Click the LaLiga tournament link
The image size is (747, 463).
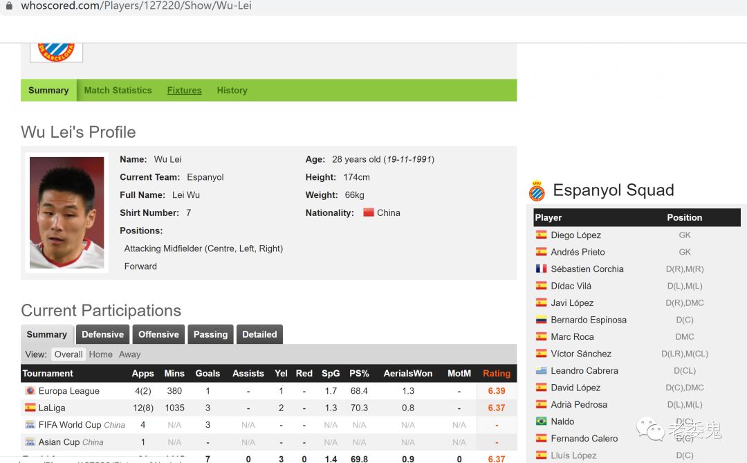(52, 408)
